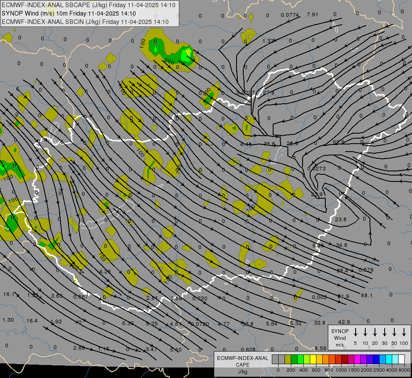The image size is (412, 378).
Task: Click the '4.26' value on the map
Action: 105,271
